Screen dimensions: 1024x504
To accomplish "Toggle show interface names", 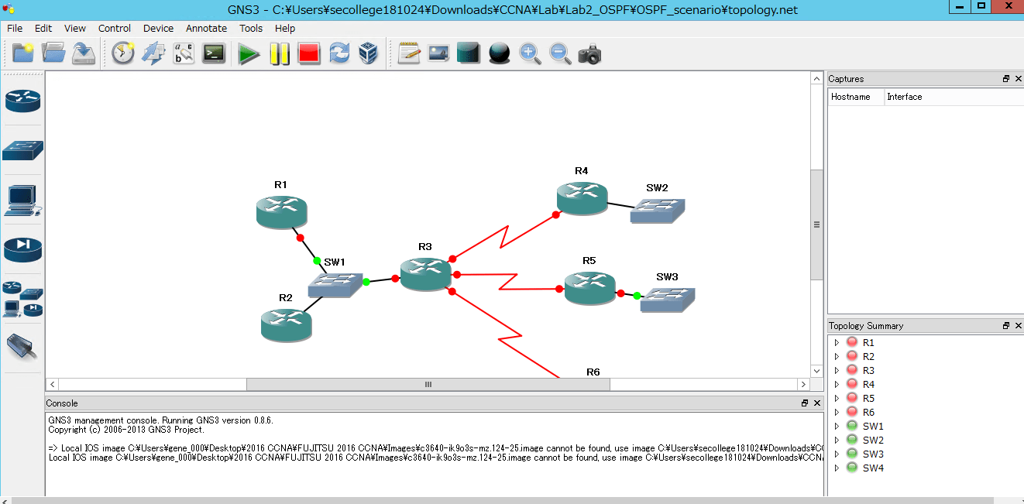I will [184, 53].
